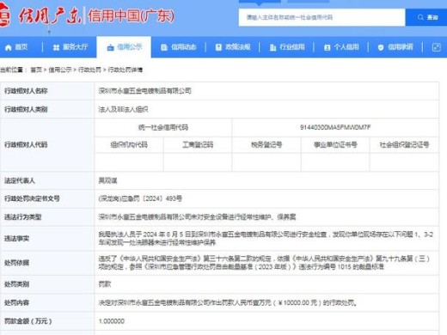Click the building icon beside 行业信用
This screenshot has width=447, height=335.
pyautogui.click(x=272, y=47)
